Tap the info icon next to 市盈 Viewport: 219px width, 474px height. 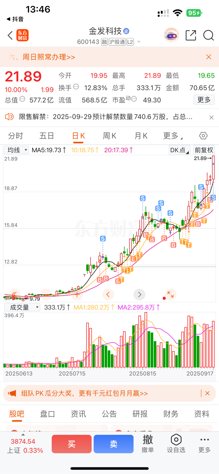click(134, 99)
